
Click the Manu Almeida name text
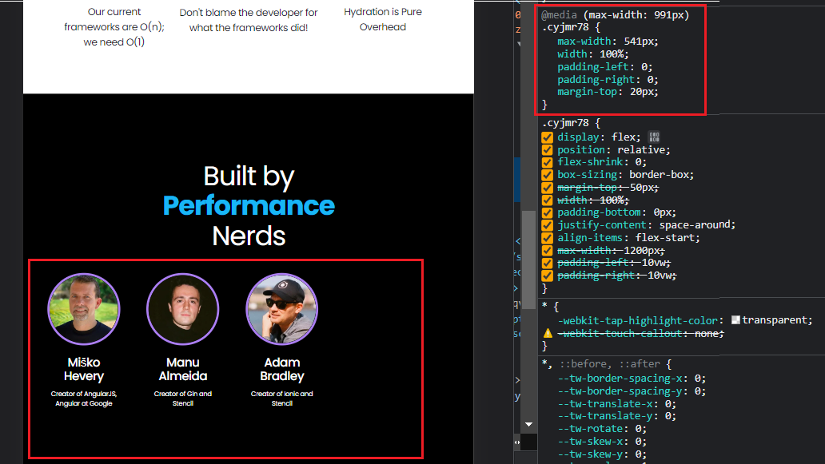[x=182, y=369]
